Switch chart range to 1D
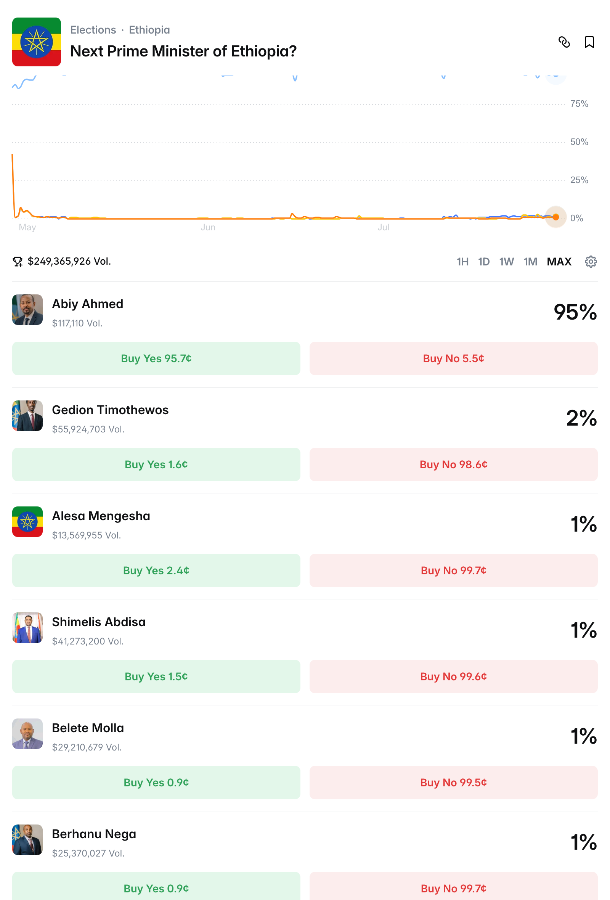 click(x=484, y=262)
